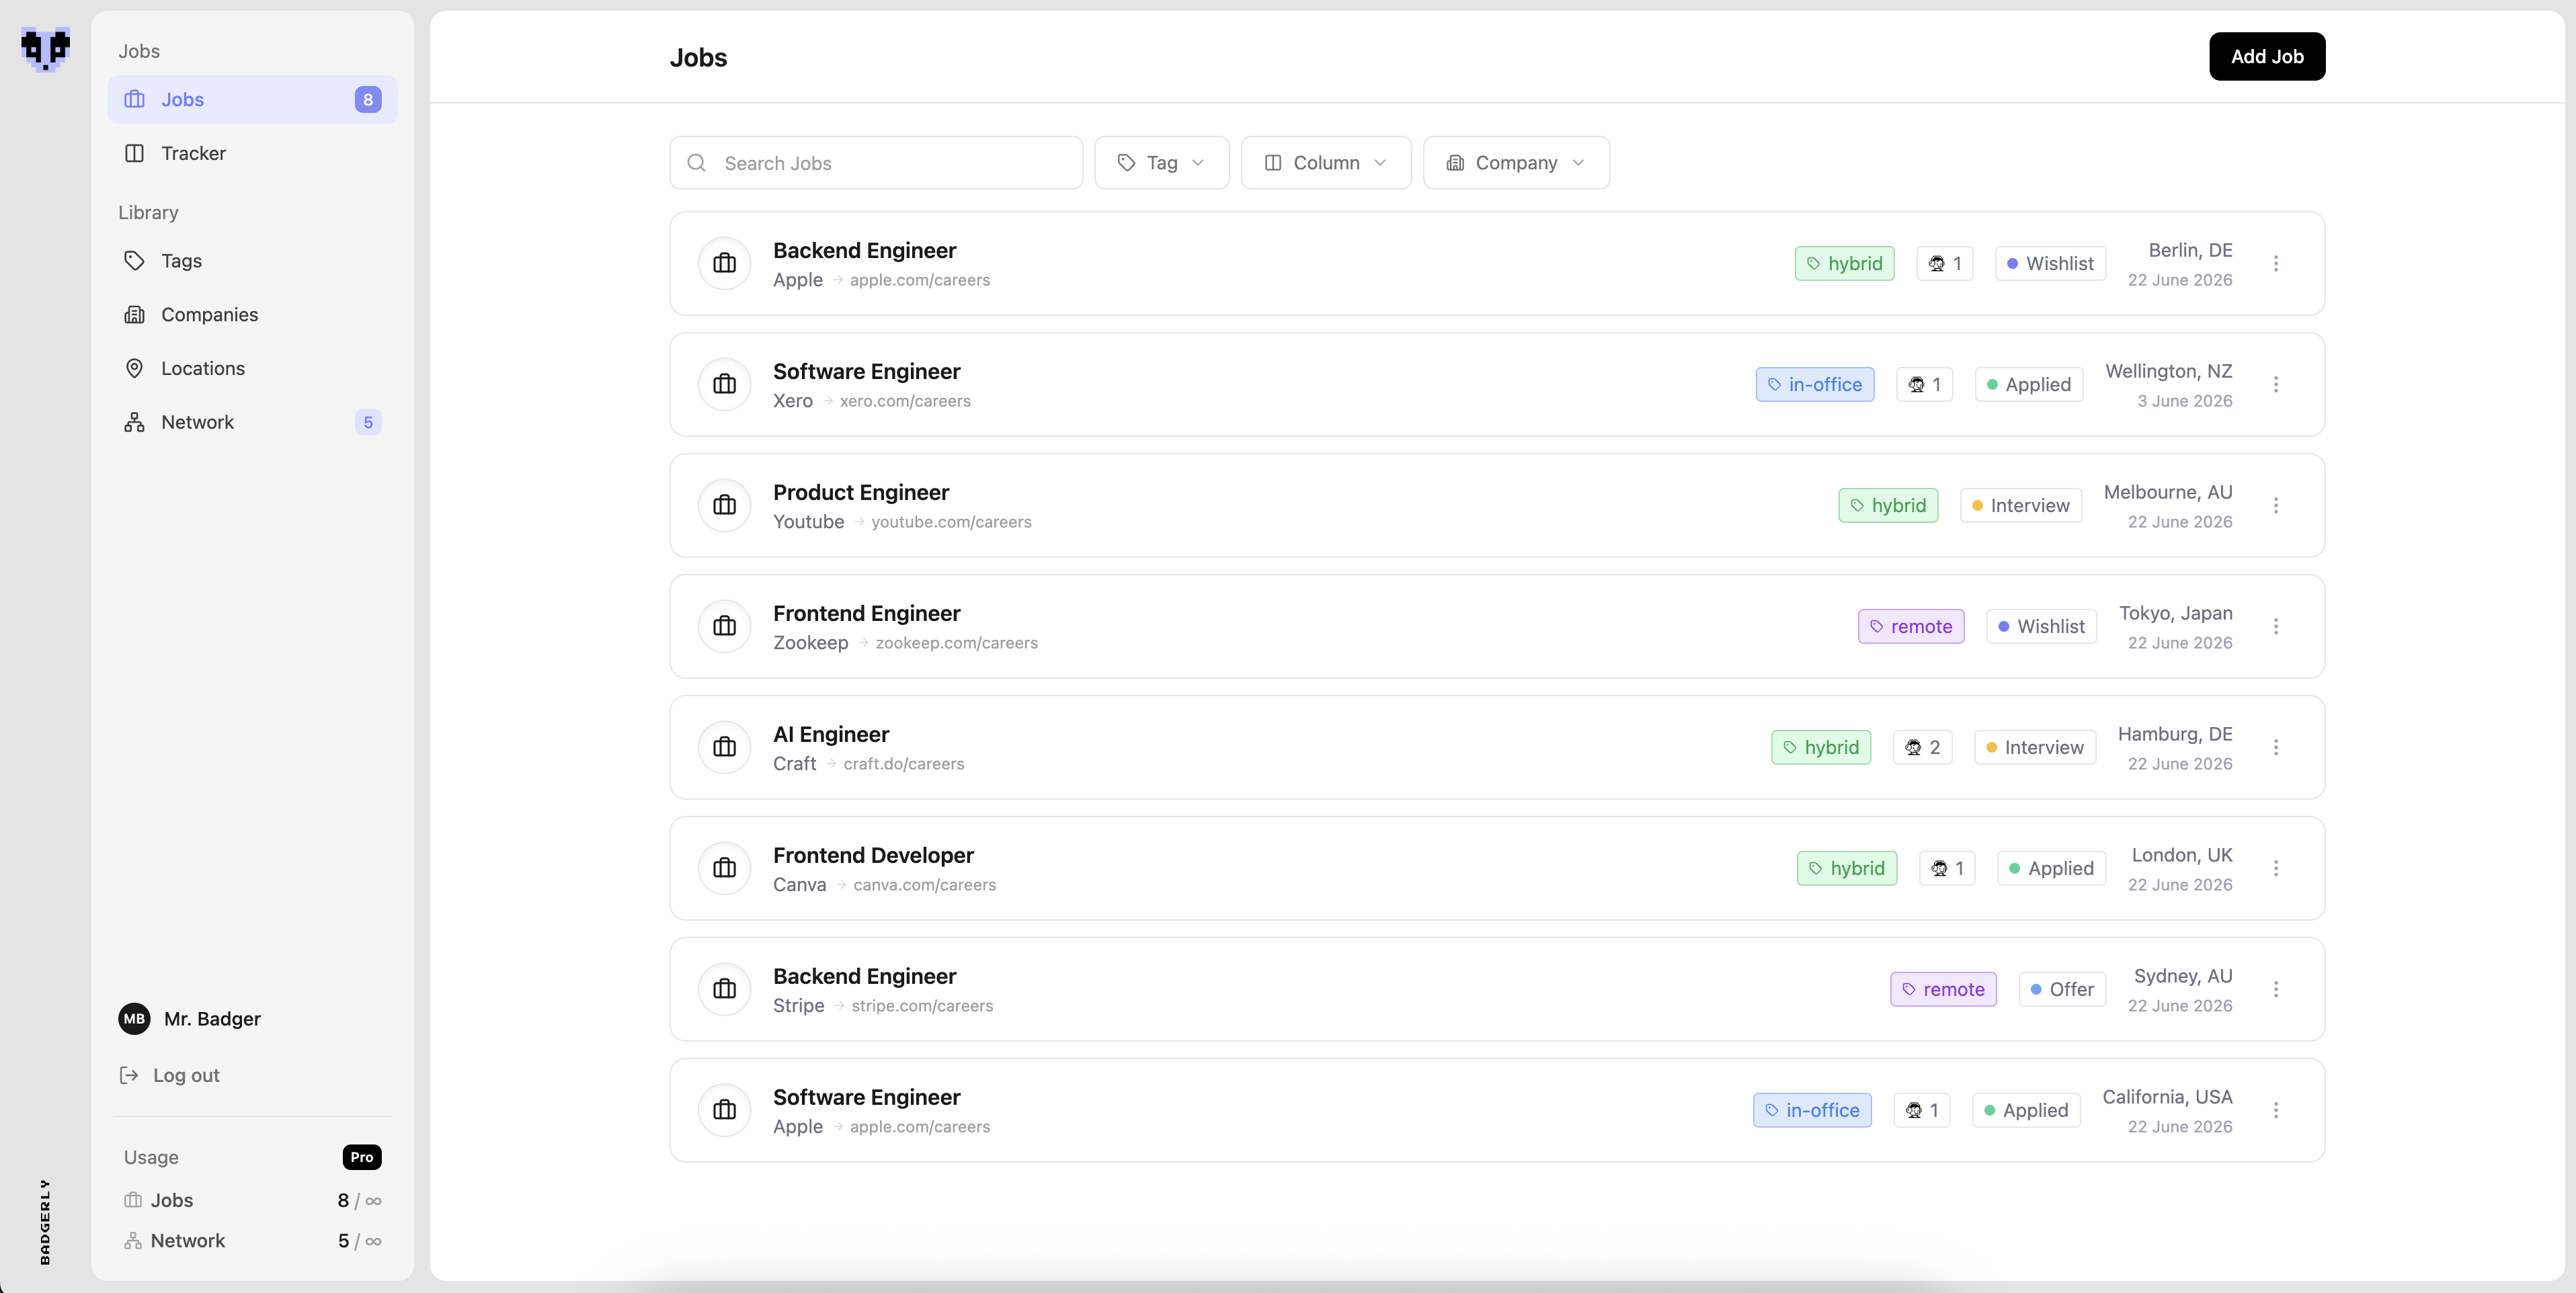Click hybrid tag on Youtube Product Engineer
The height and width of the screenshot is (1293, 2576).
click(1888, 506)
